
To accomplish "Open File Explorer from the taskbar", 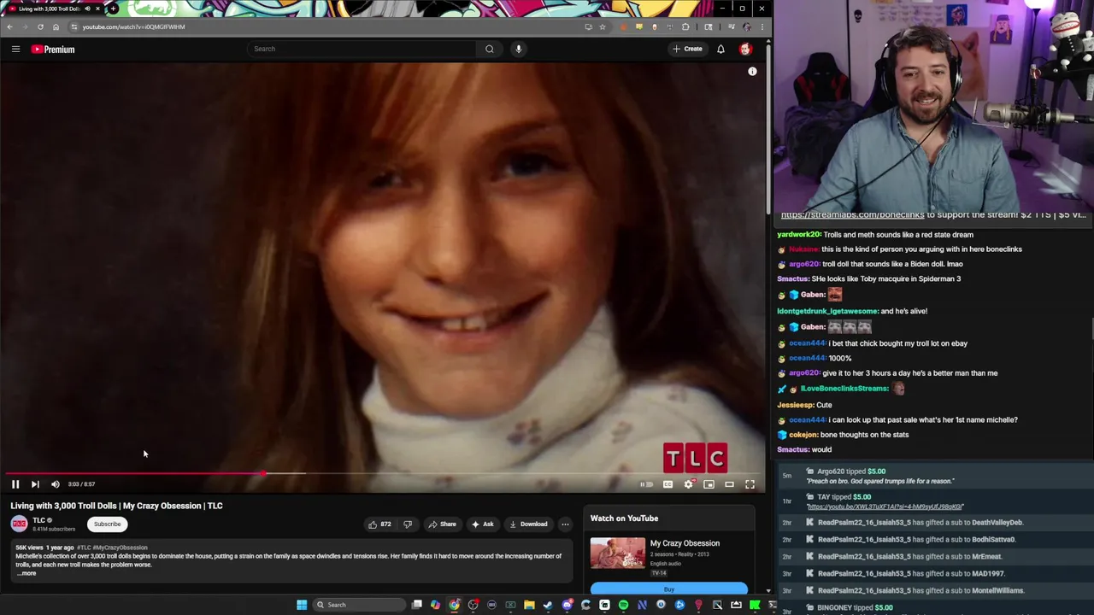I will pos(529,605).
